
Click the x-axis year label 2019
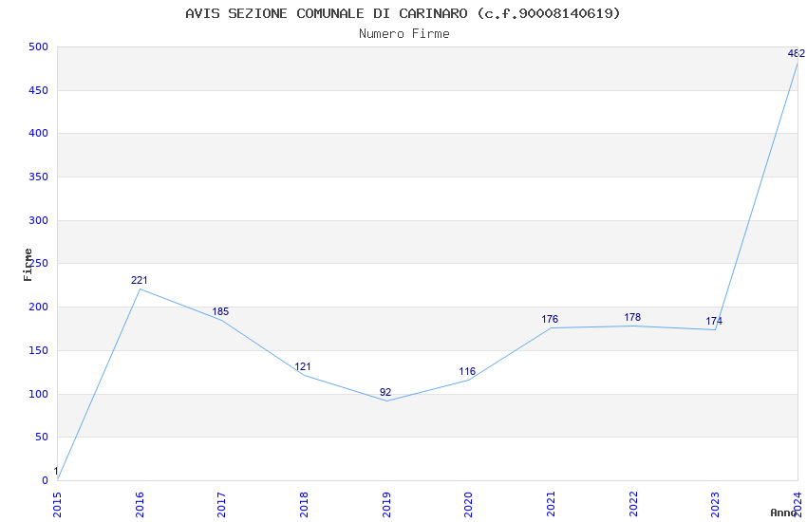(x=386, y=505)
